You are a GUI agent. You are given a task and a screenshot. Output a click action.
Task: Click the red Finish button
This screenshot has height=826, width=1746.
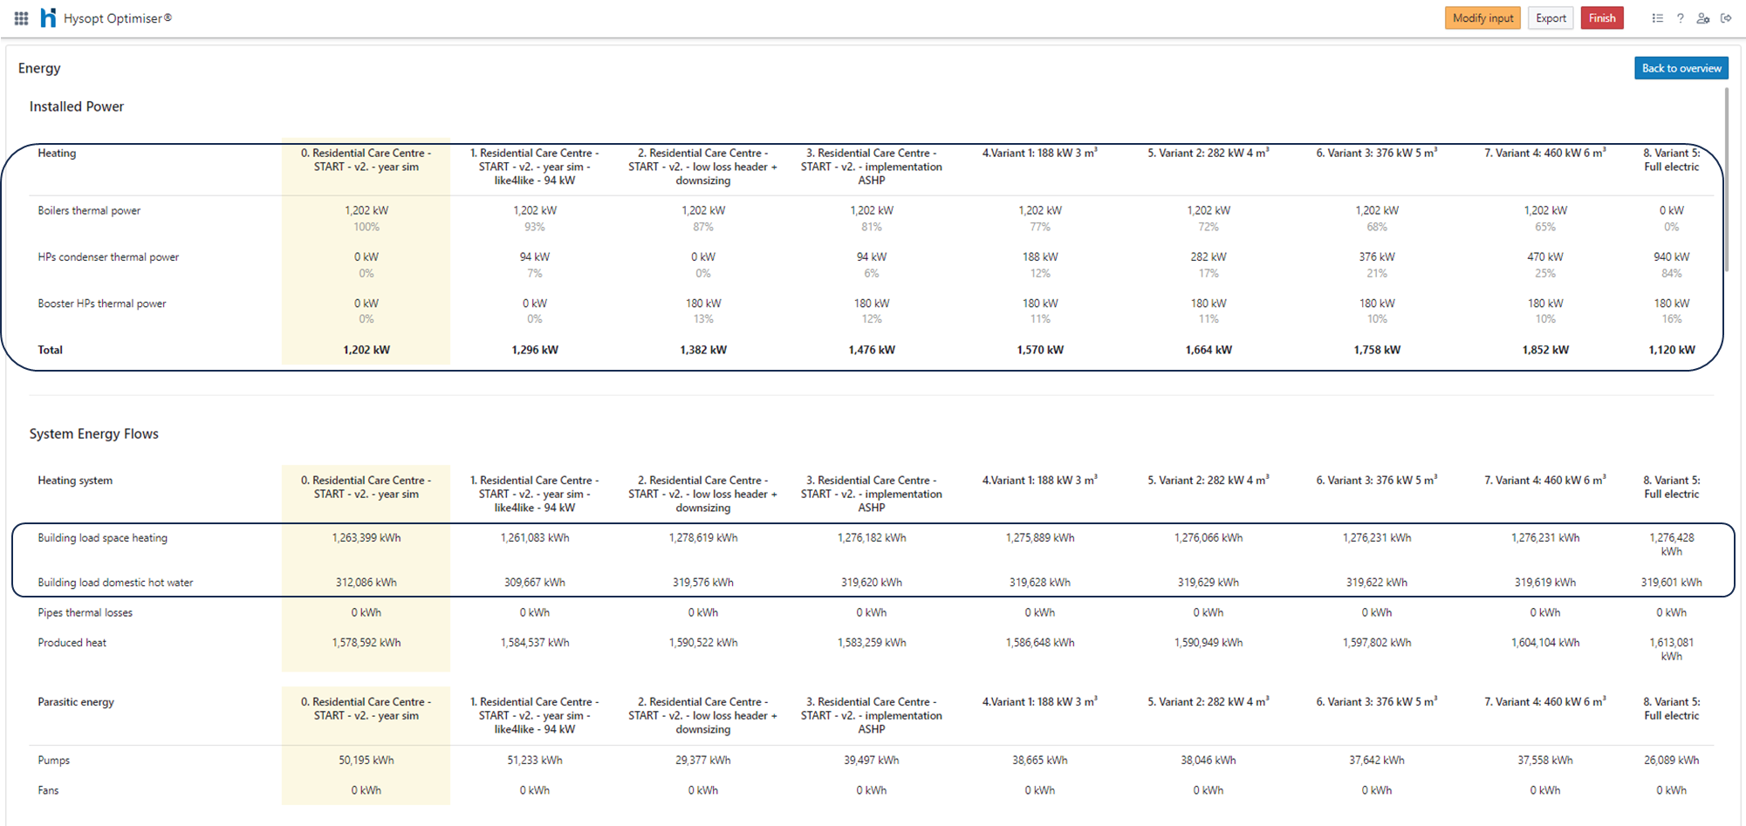point(1601,18)
